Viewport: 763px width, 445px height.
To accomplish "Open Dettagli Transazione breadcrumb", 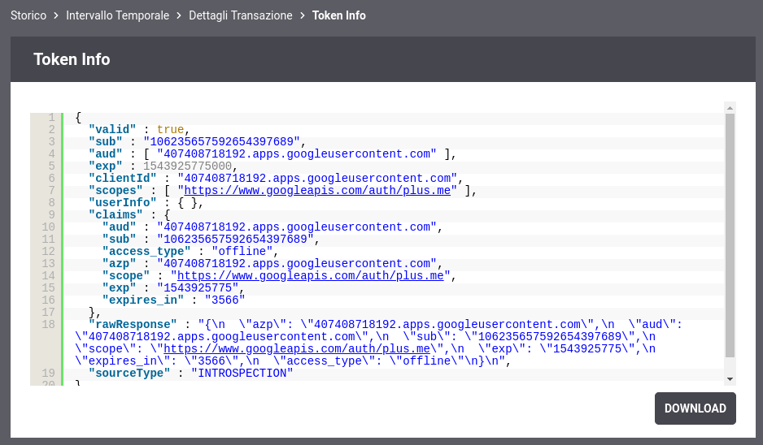I will (x=241, y=15).
